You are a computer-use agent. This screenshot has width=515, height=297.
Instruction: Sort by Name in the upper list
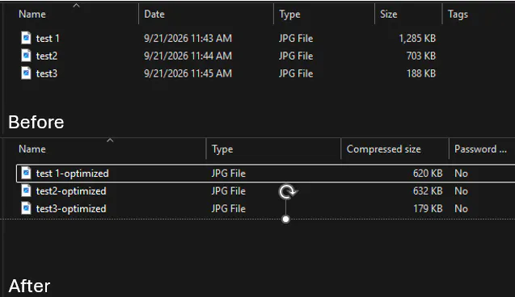pos(32,14)
